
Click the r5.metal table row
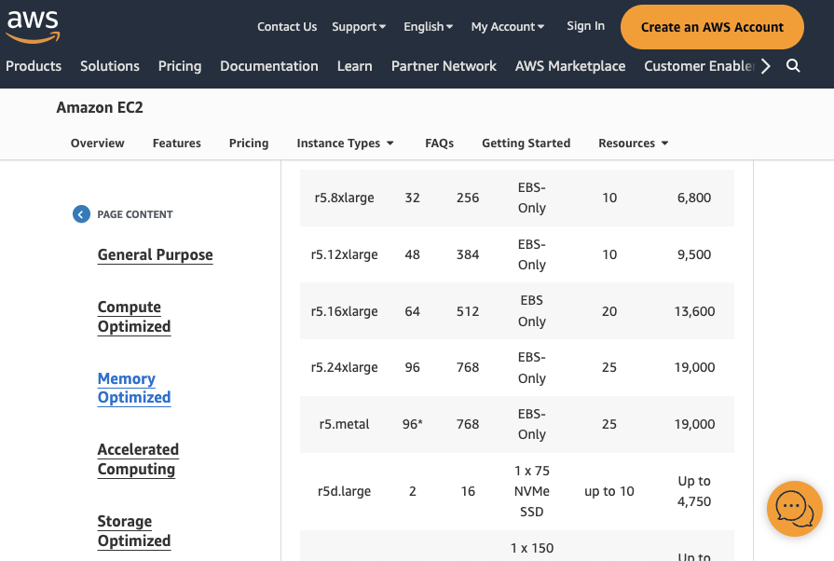516,424
